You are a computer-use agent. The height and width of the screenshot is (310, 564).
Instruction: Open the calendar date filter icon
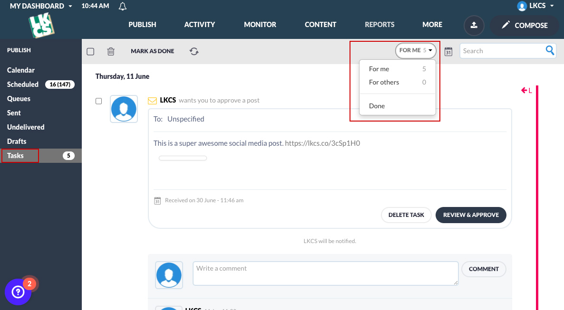pos(448,51)
